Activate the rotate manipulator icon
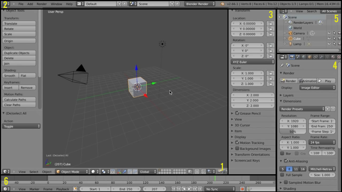The height and width of the screenshot is (192, 342). point(130,172)
